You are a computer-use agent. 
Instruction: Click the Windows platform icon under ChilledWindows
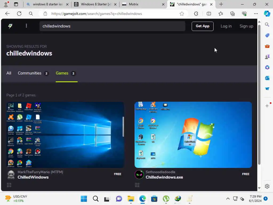pos(9,185)
